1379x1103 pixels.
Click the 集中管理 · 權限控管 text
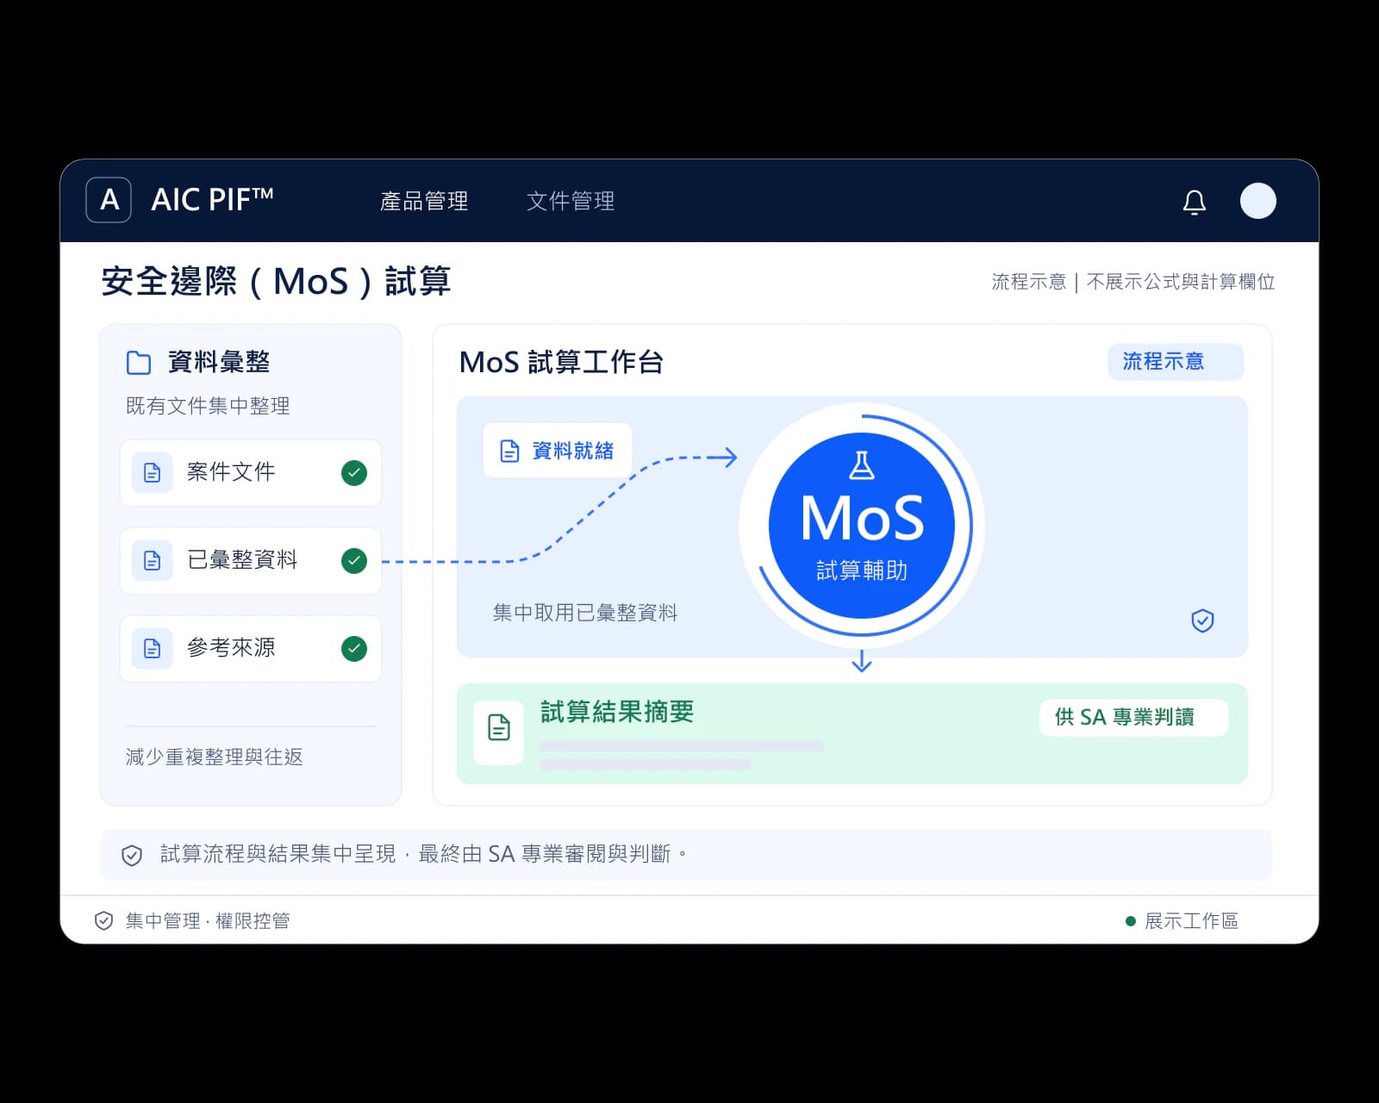208,921
